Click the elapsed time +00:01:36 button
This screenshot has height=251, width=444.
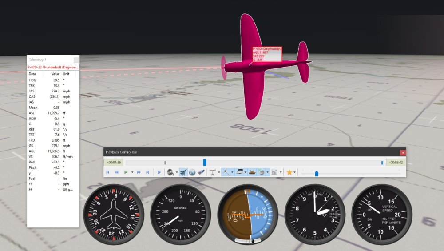pyautogui.click(x=114, y=163)
